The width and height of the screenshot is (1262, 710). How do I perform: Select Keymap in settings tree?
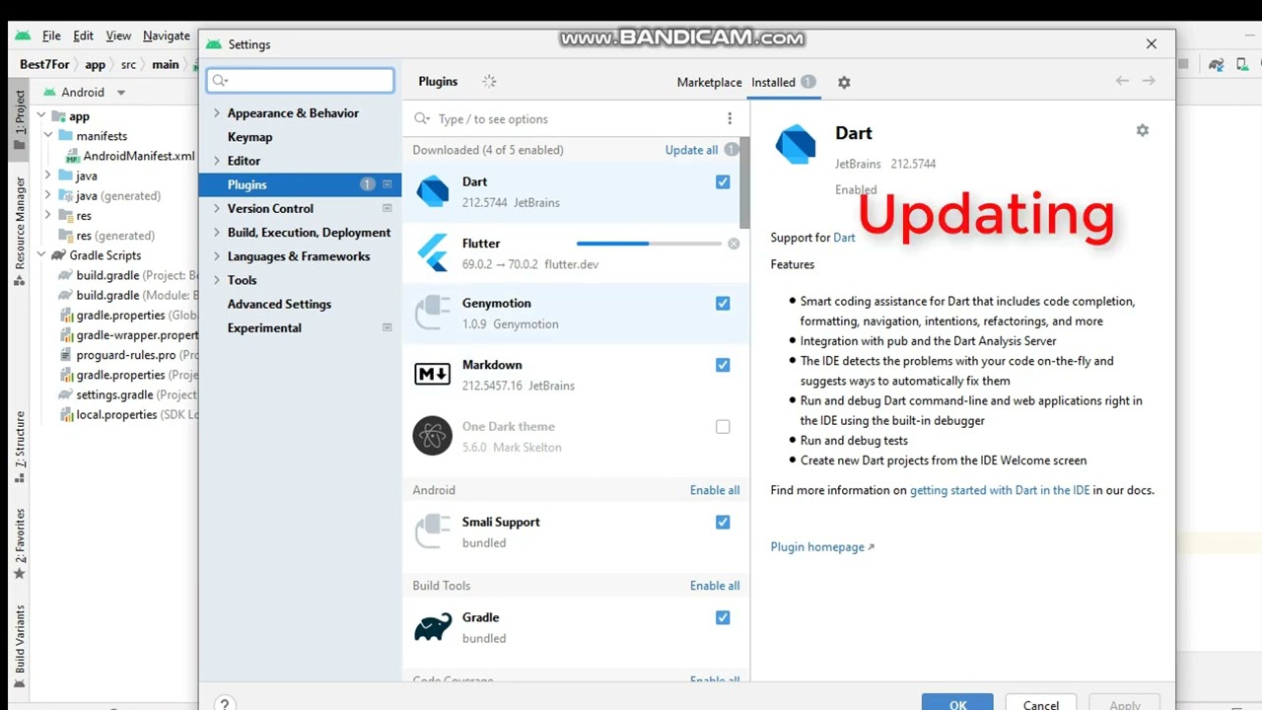click(249, 137)
